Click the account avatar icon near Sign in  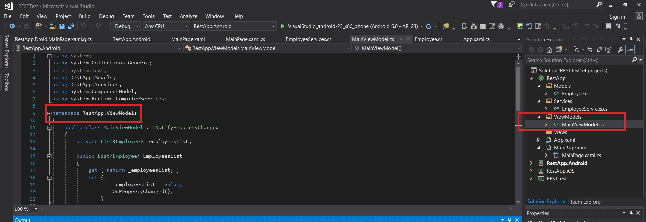pos(638,16)
